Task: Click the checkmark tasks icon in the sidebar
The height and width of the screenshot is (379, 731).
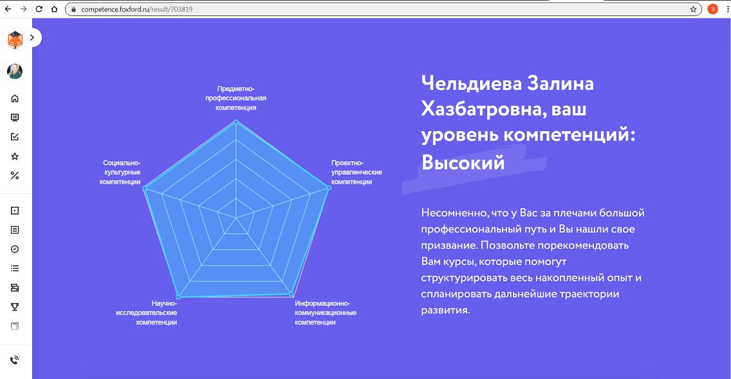Action: point(15,137)
